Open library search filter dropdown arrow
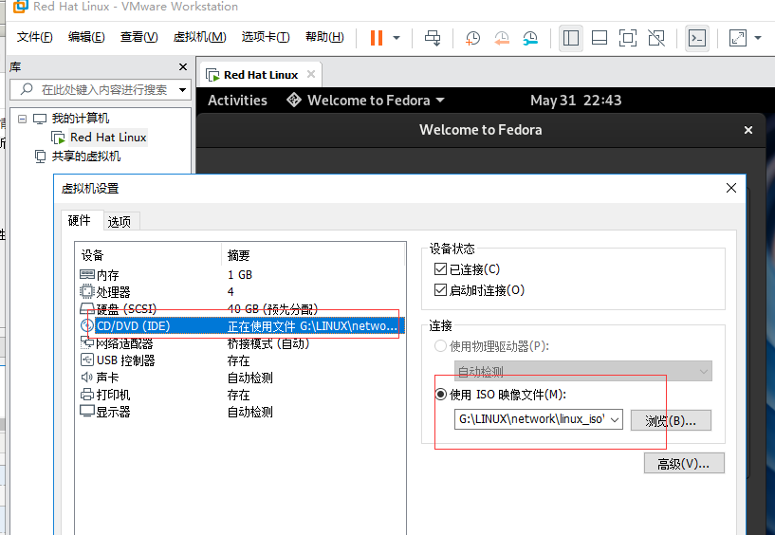 tap(182, 90)
